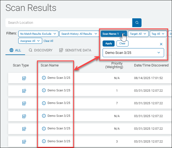The height and width of the screenshot is (148, 172).
Task: Select Demo Scan 3/25 in priority 1 row
Action: [x=59, y=90]
